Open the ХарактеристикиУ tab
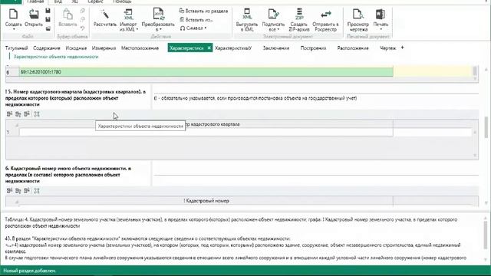Viewport: 491px width, 276px height. coord(233,48)
